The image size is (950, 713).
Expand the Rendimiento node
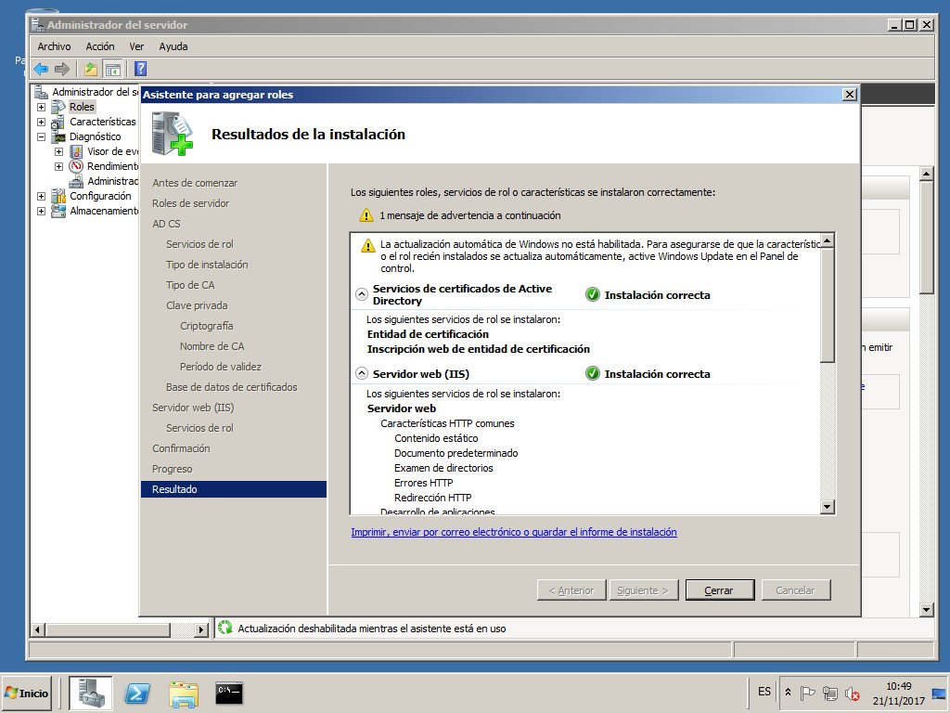pyautogui.click(x=58, y=166)
